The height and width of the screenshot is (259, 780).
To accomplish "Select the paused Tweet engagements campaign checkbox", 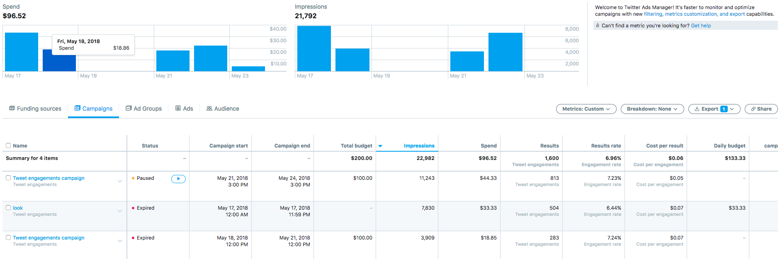I will click(x=8, y=178).
